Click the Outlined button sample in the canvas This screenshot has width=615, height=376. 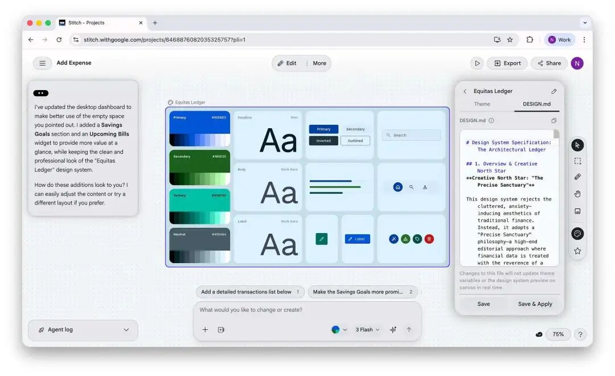point(355,141)
